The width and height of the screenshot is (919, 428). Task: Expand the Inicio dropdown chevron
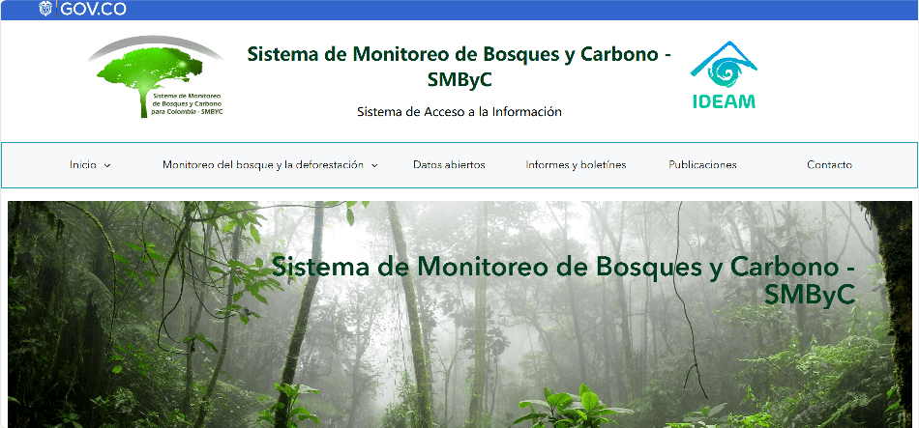pyautogui.click(x=107, y=165)
